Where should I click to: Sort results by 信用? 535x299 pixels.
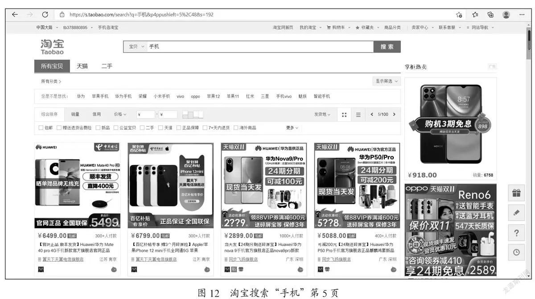click(97, 115)
